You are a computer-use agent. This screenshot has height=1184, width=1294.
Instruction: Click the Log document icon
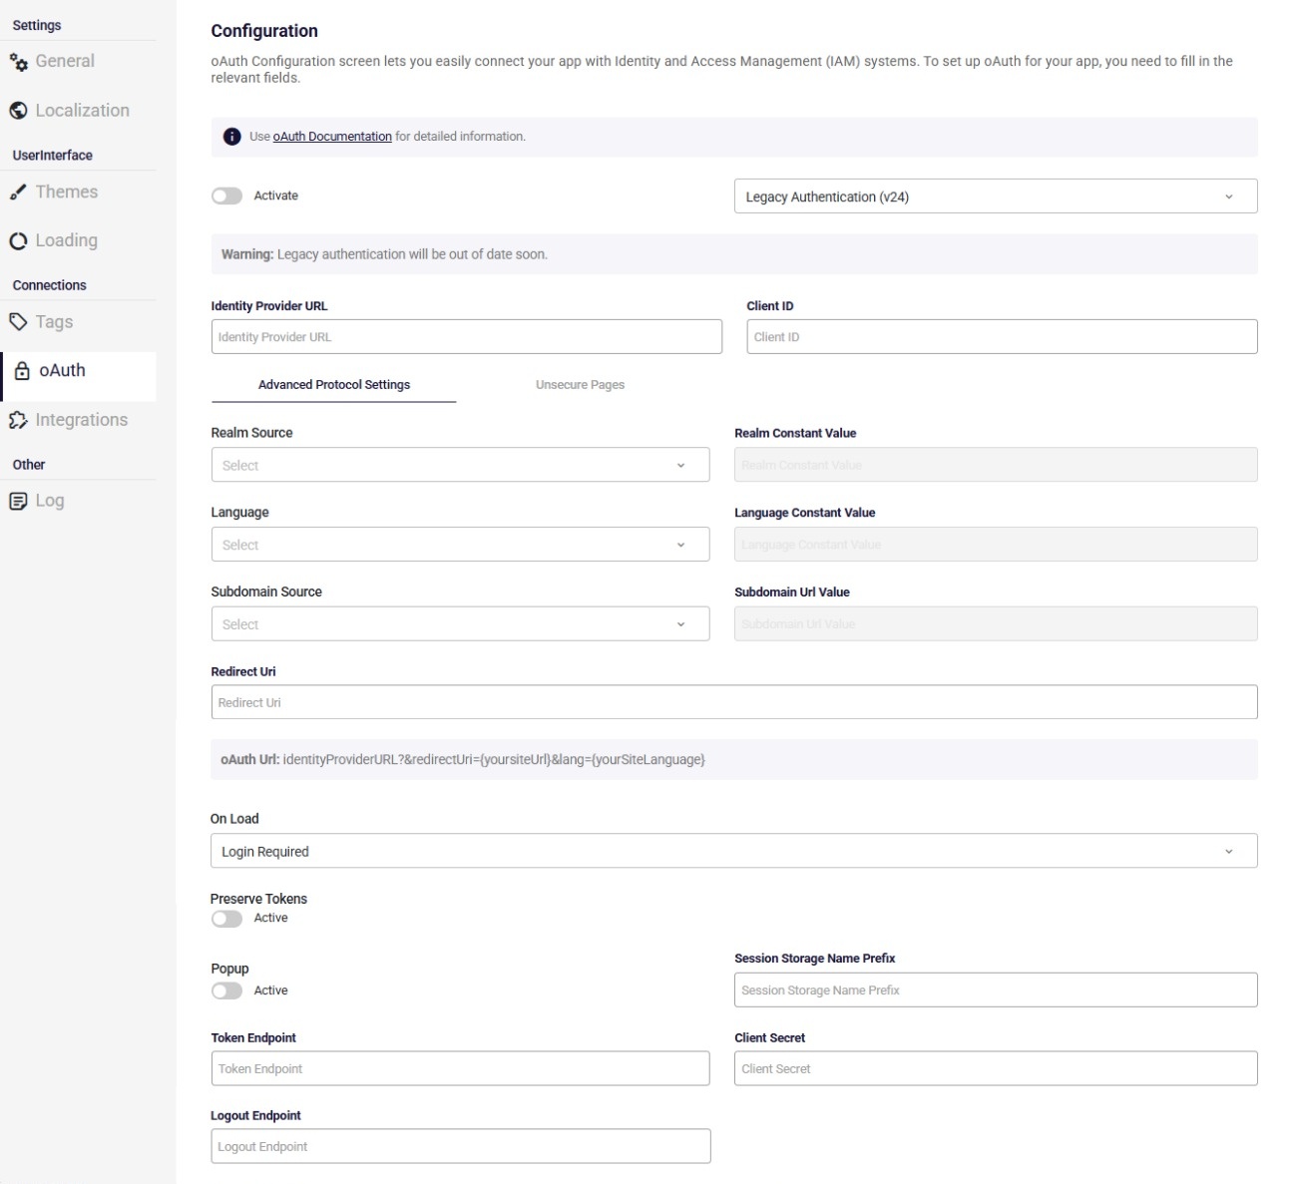(x=18, y=502)
